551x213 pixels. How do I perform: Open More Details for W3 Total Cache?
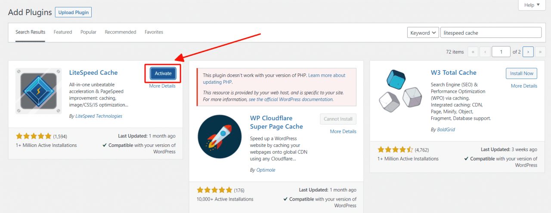[524, 86]
